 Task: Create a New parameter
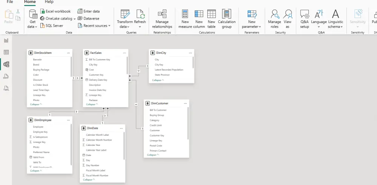click(x=252, y=19)
